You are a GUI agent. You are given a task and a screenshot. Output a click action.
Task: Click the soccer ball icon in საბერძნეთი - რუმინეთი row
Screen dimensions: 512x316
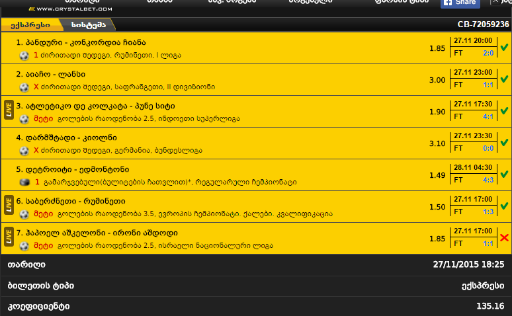[24, 214]
